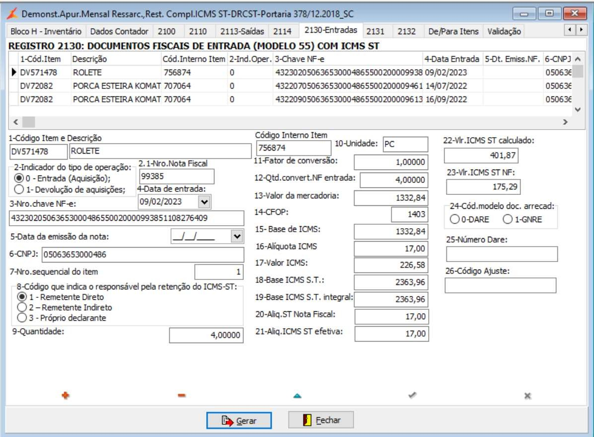Click the 7-Nro.sequencial do item field
The height and width of the screenshot is (437, 594).
(219, 272)
